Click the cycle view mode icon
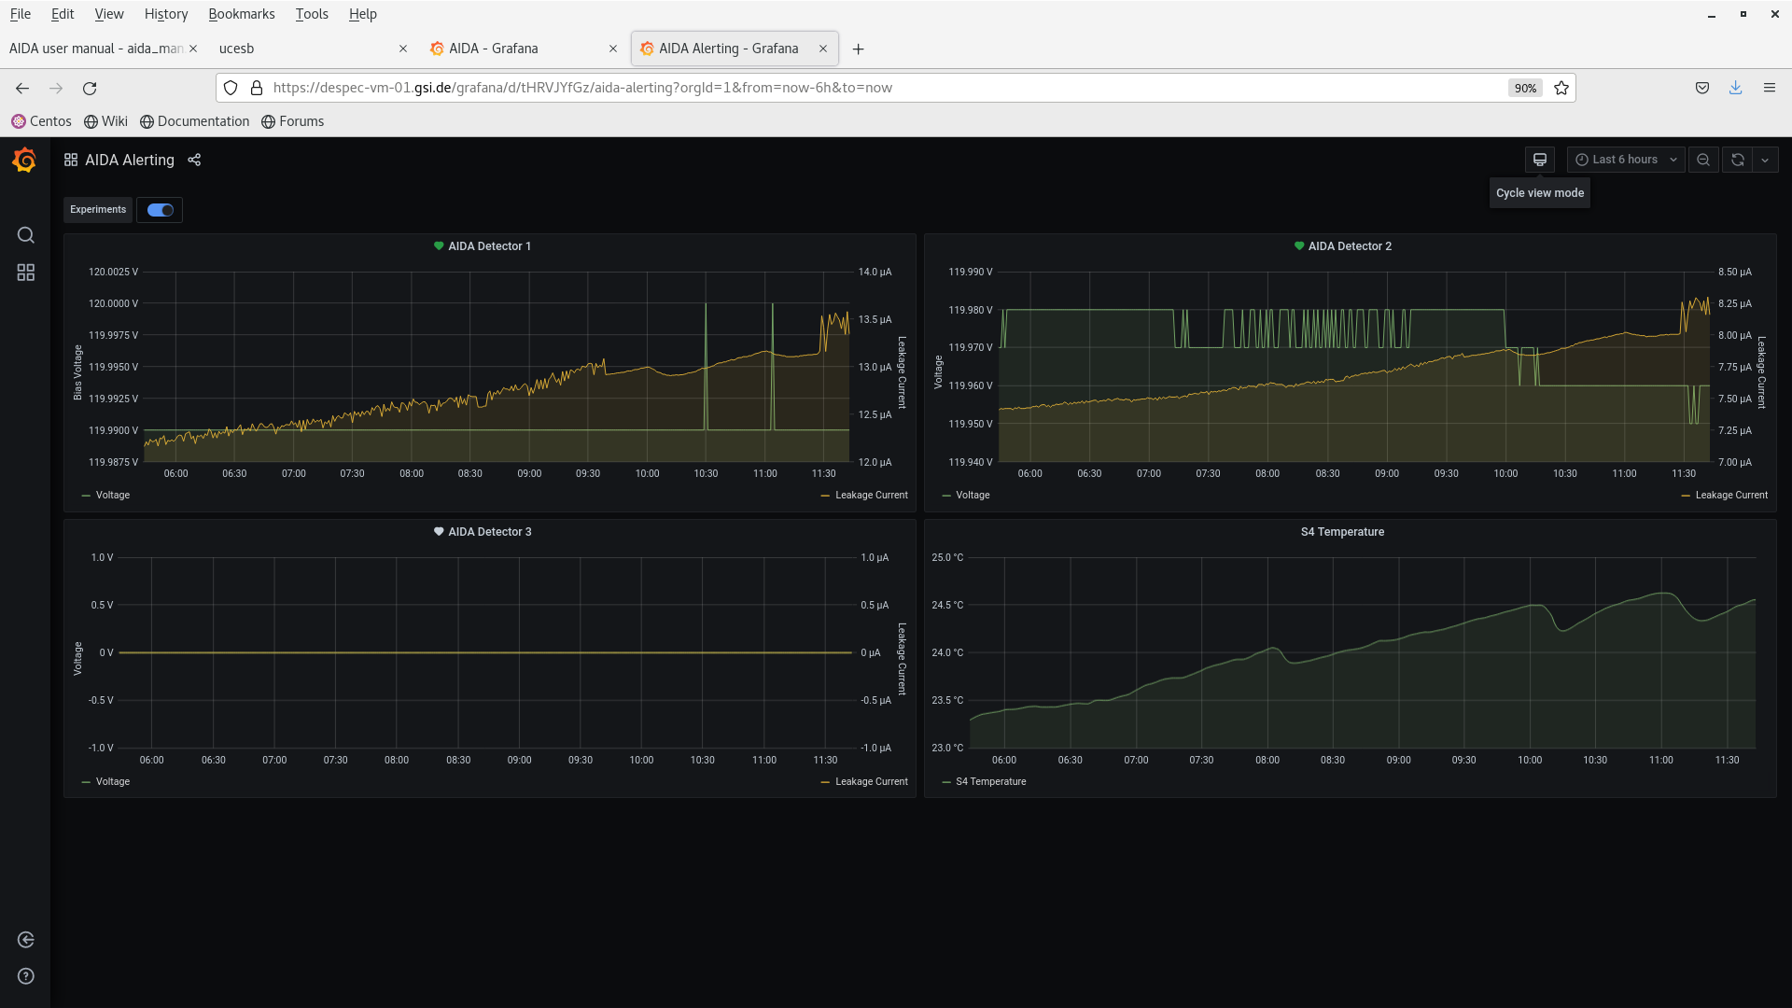This screenshot has width=1792, height=1008. (1540, 160)
